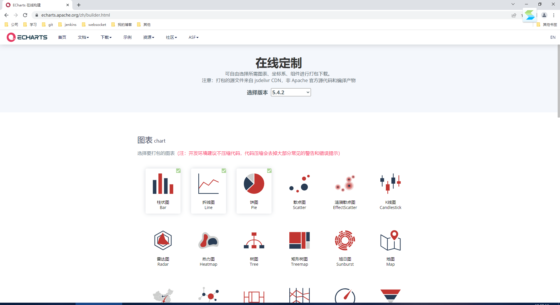The width and height of the screenshot is (560, 305).
Task: Open the 我的博客 bookmark folder
Action: (122, 25)
